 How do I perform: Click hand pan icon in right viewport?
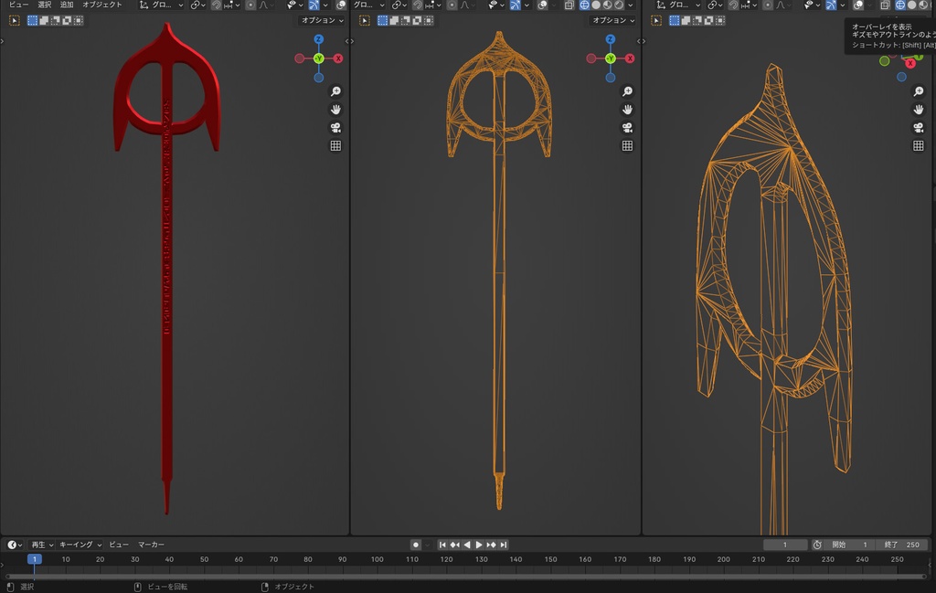pyautogui.click(x=919, y=109)
